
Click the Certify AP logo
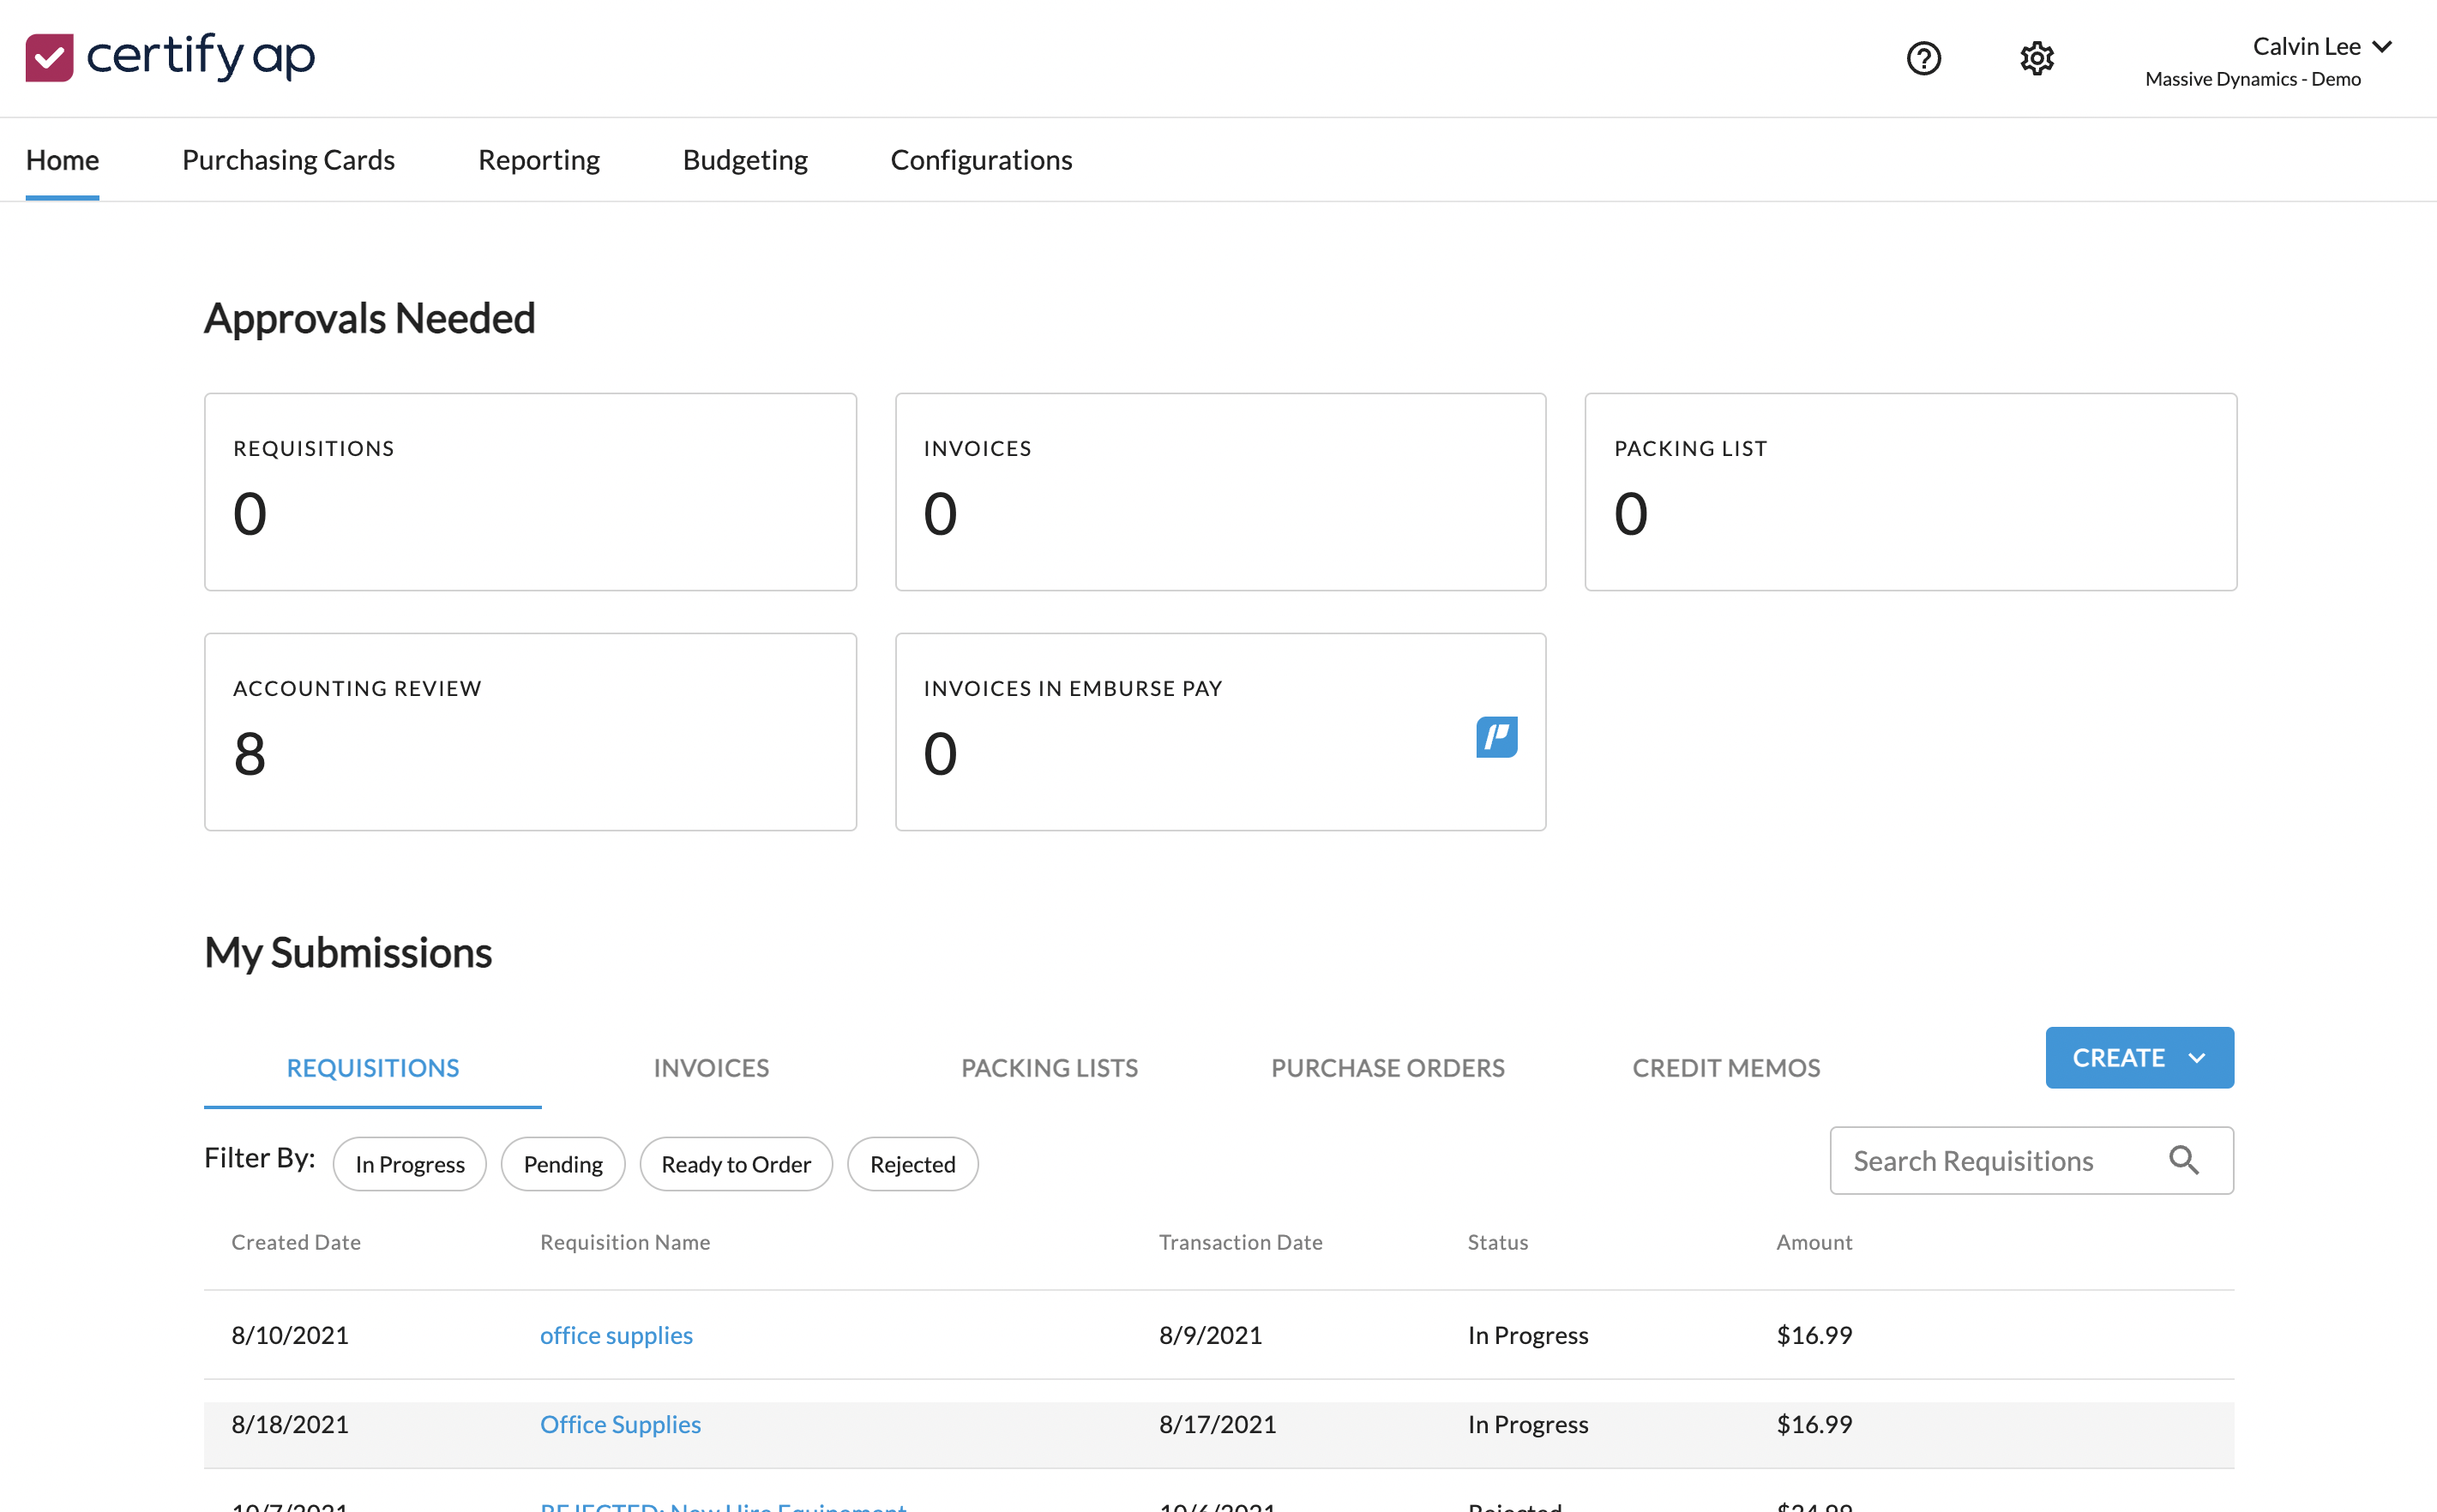point(170,57)
